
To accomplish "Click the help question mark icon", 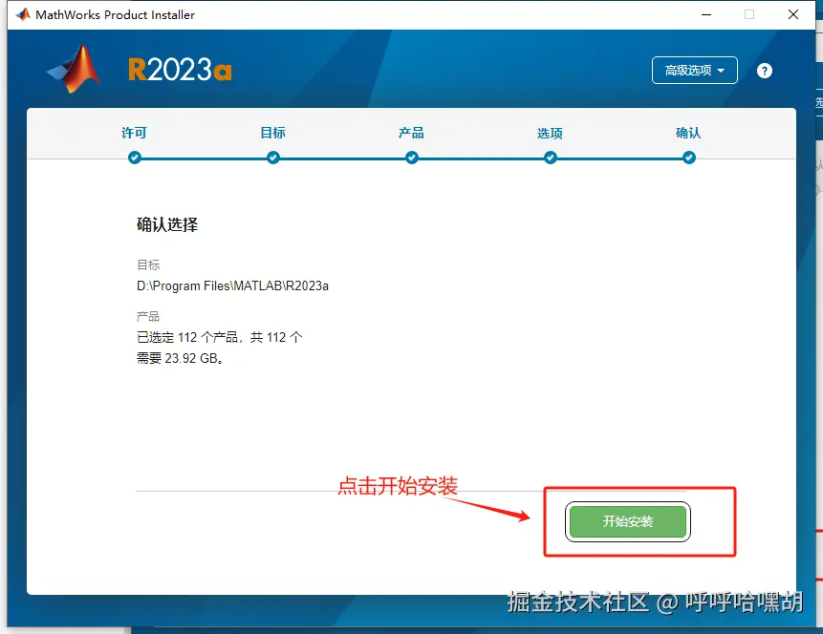I will 765,71.
